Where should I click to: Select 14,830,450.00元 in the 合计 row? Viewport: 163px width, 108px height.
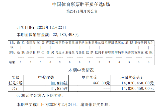click(x=138, y=89)
